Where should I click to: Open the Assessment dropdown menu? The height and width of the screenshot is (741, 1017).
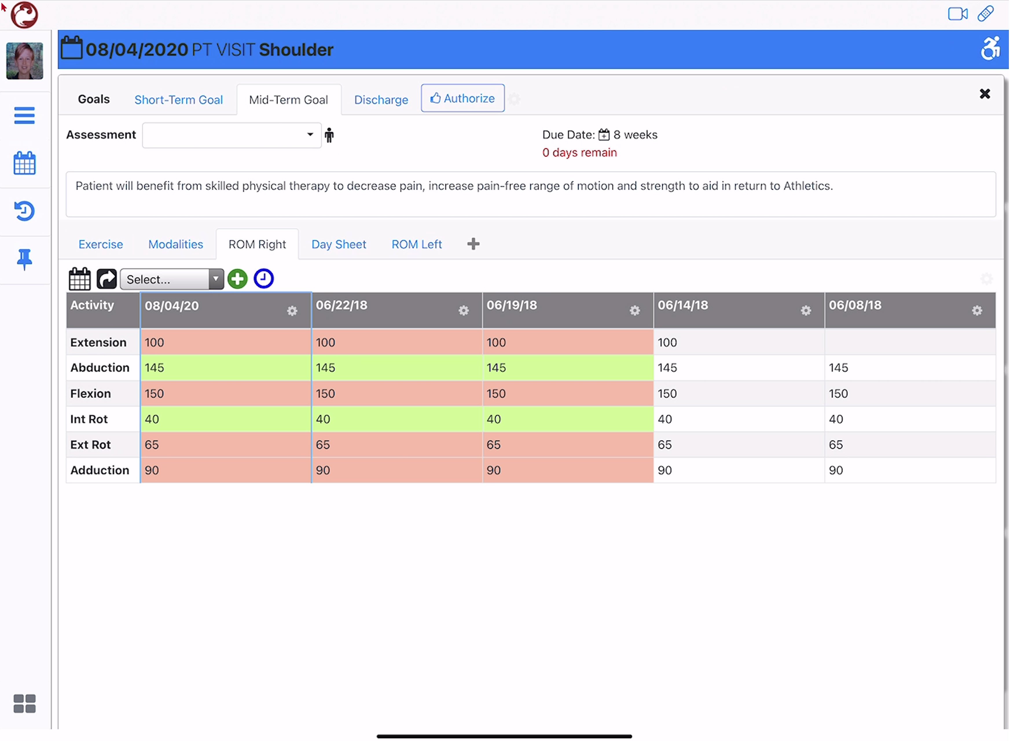230,134
